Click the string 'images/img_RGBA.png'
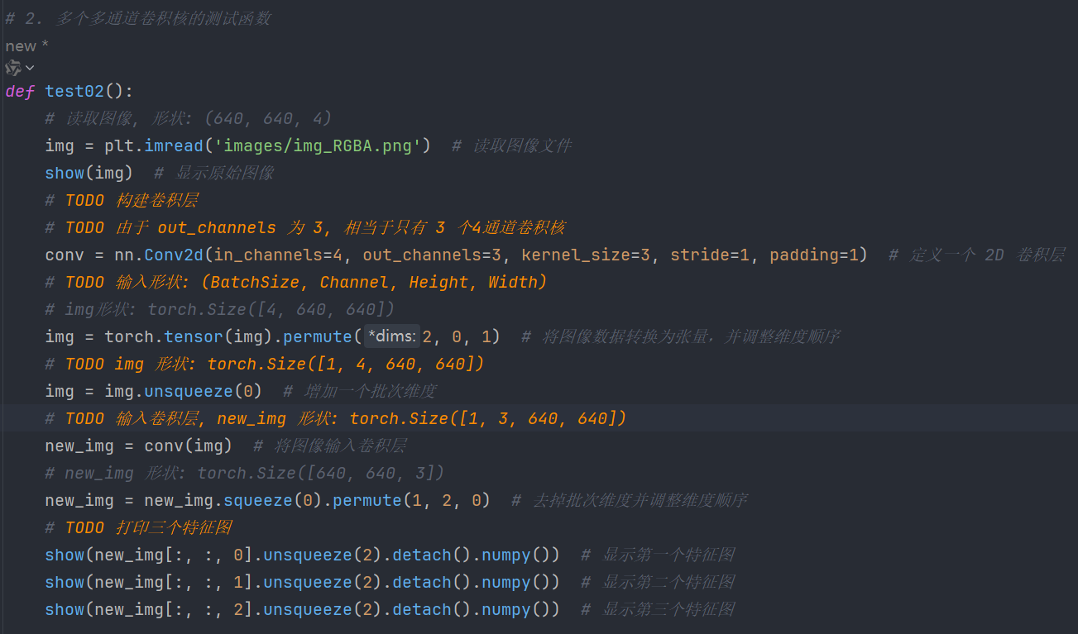Image resolution: width=1078 pixels, height=634 pixels. [x=318, y=145]
